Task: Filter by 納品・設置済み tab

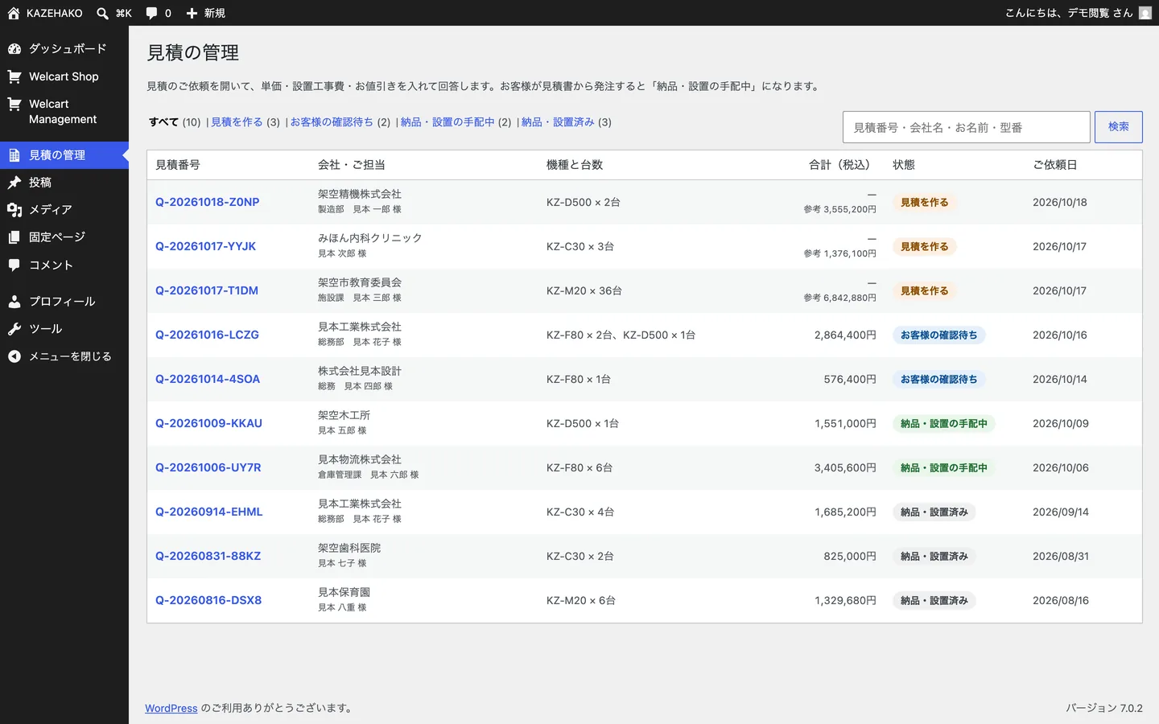Action: (x=558, y=122)
